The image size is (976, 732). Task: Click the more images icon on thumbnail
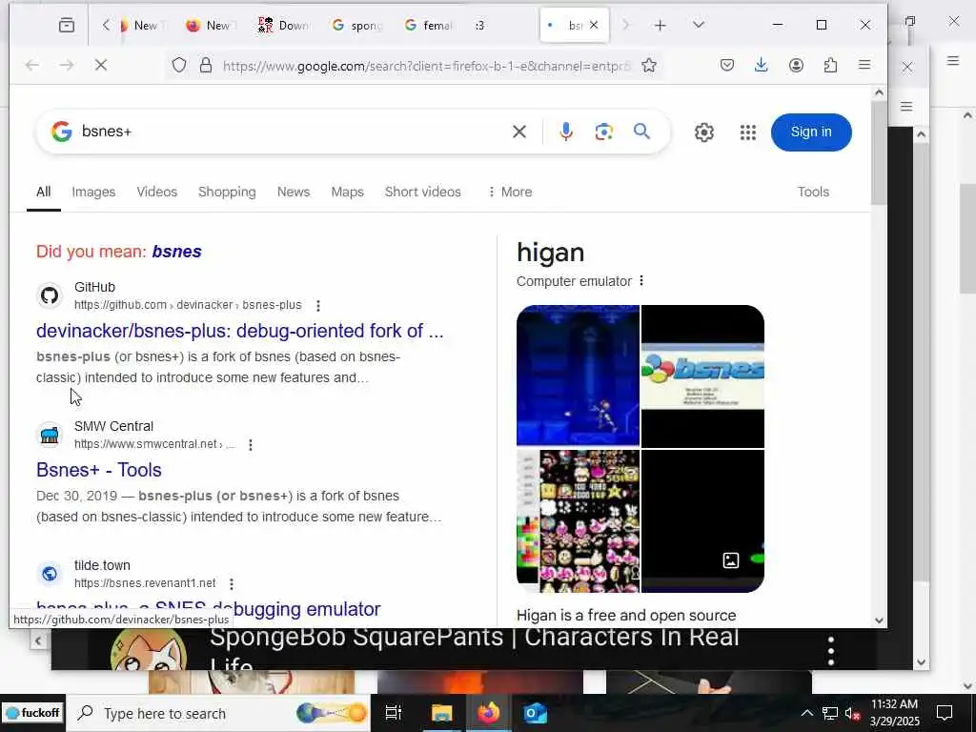pyautogui.click(x=731, y=560)
